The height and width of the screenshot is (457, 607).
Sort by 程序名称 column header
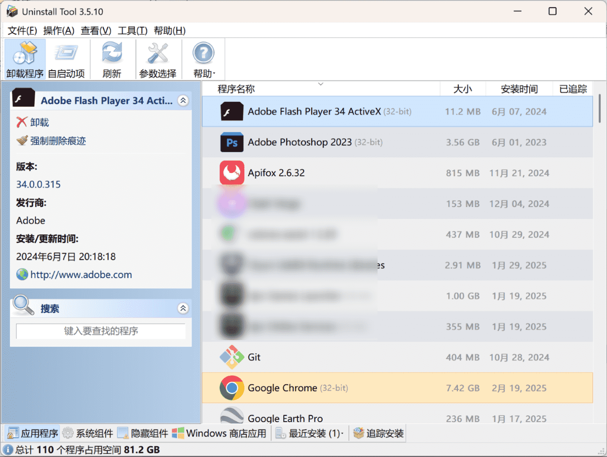pyautogui.click(x=321, y=89)
